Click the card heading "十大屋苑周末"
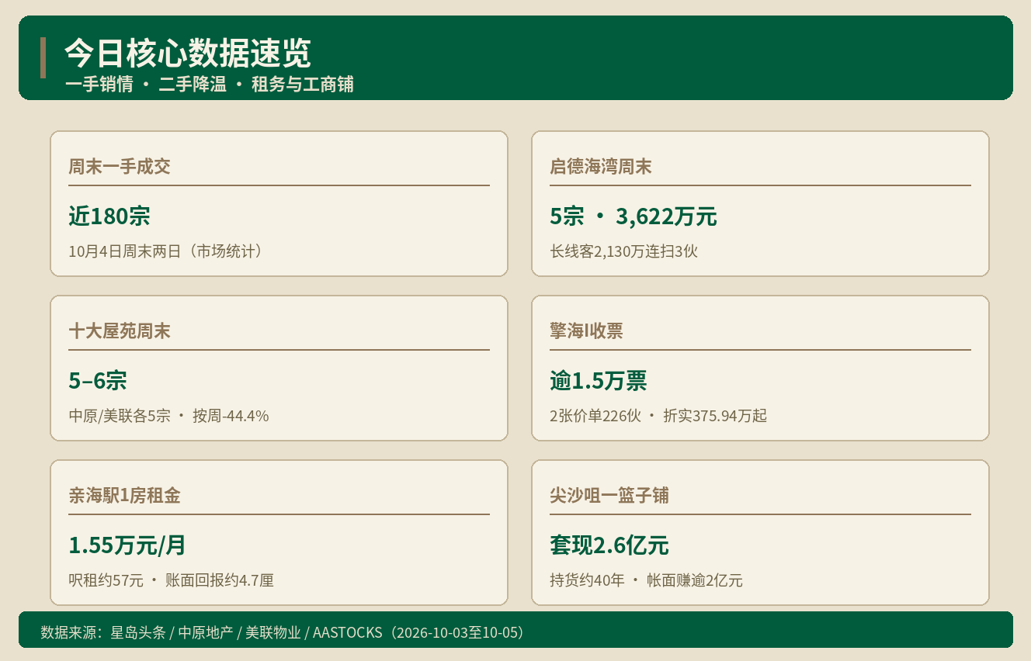Viewport: 1031px width, 661px height. coord(120,330)
